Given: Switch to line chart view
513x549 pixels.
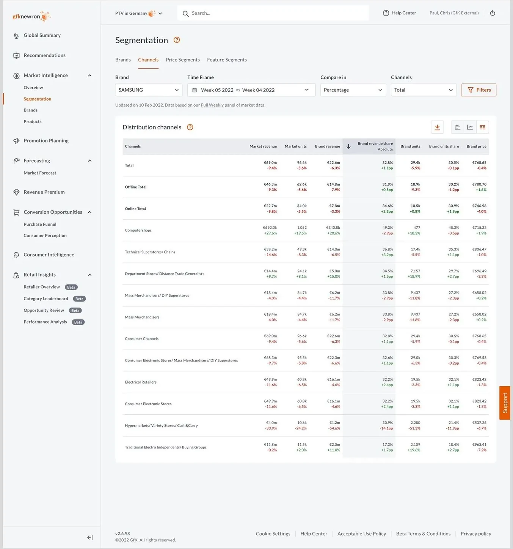Looking at the screenshot, I should pyautogui.click(x=470, y=127).
